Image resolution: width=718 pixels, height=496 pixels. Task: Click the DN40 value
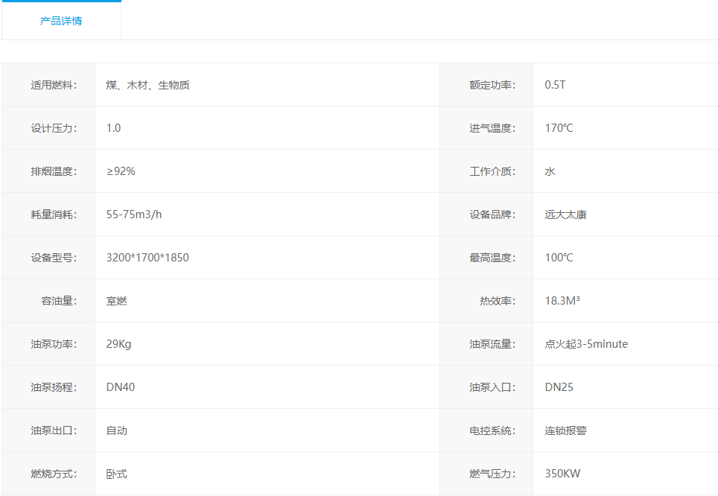pos(121,387)
